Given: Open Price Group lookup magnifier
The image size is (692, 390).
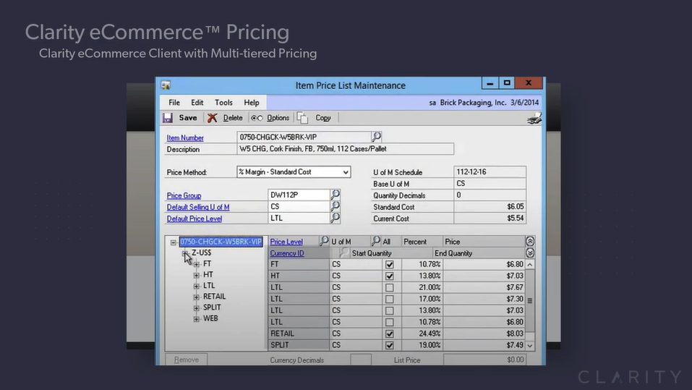Looking at the screenshot, I should (x=336, y=195).
